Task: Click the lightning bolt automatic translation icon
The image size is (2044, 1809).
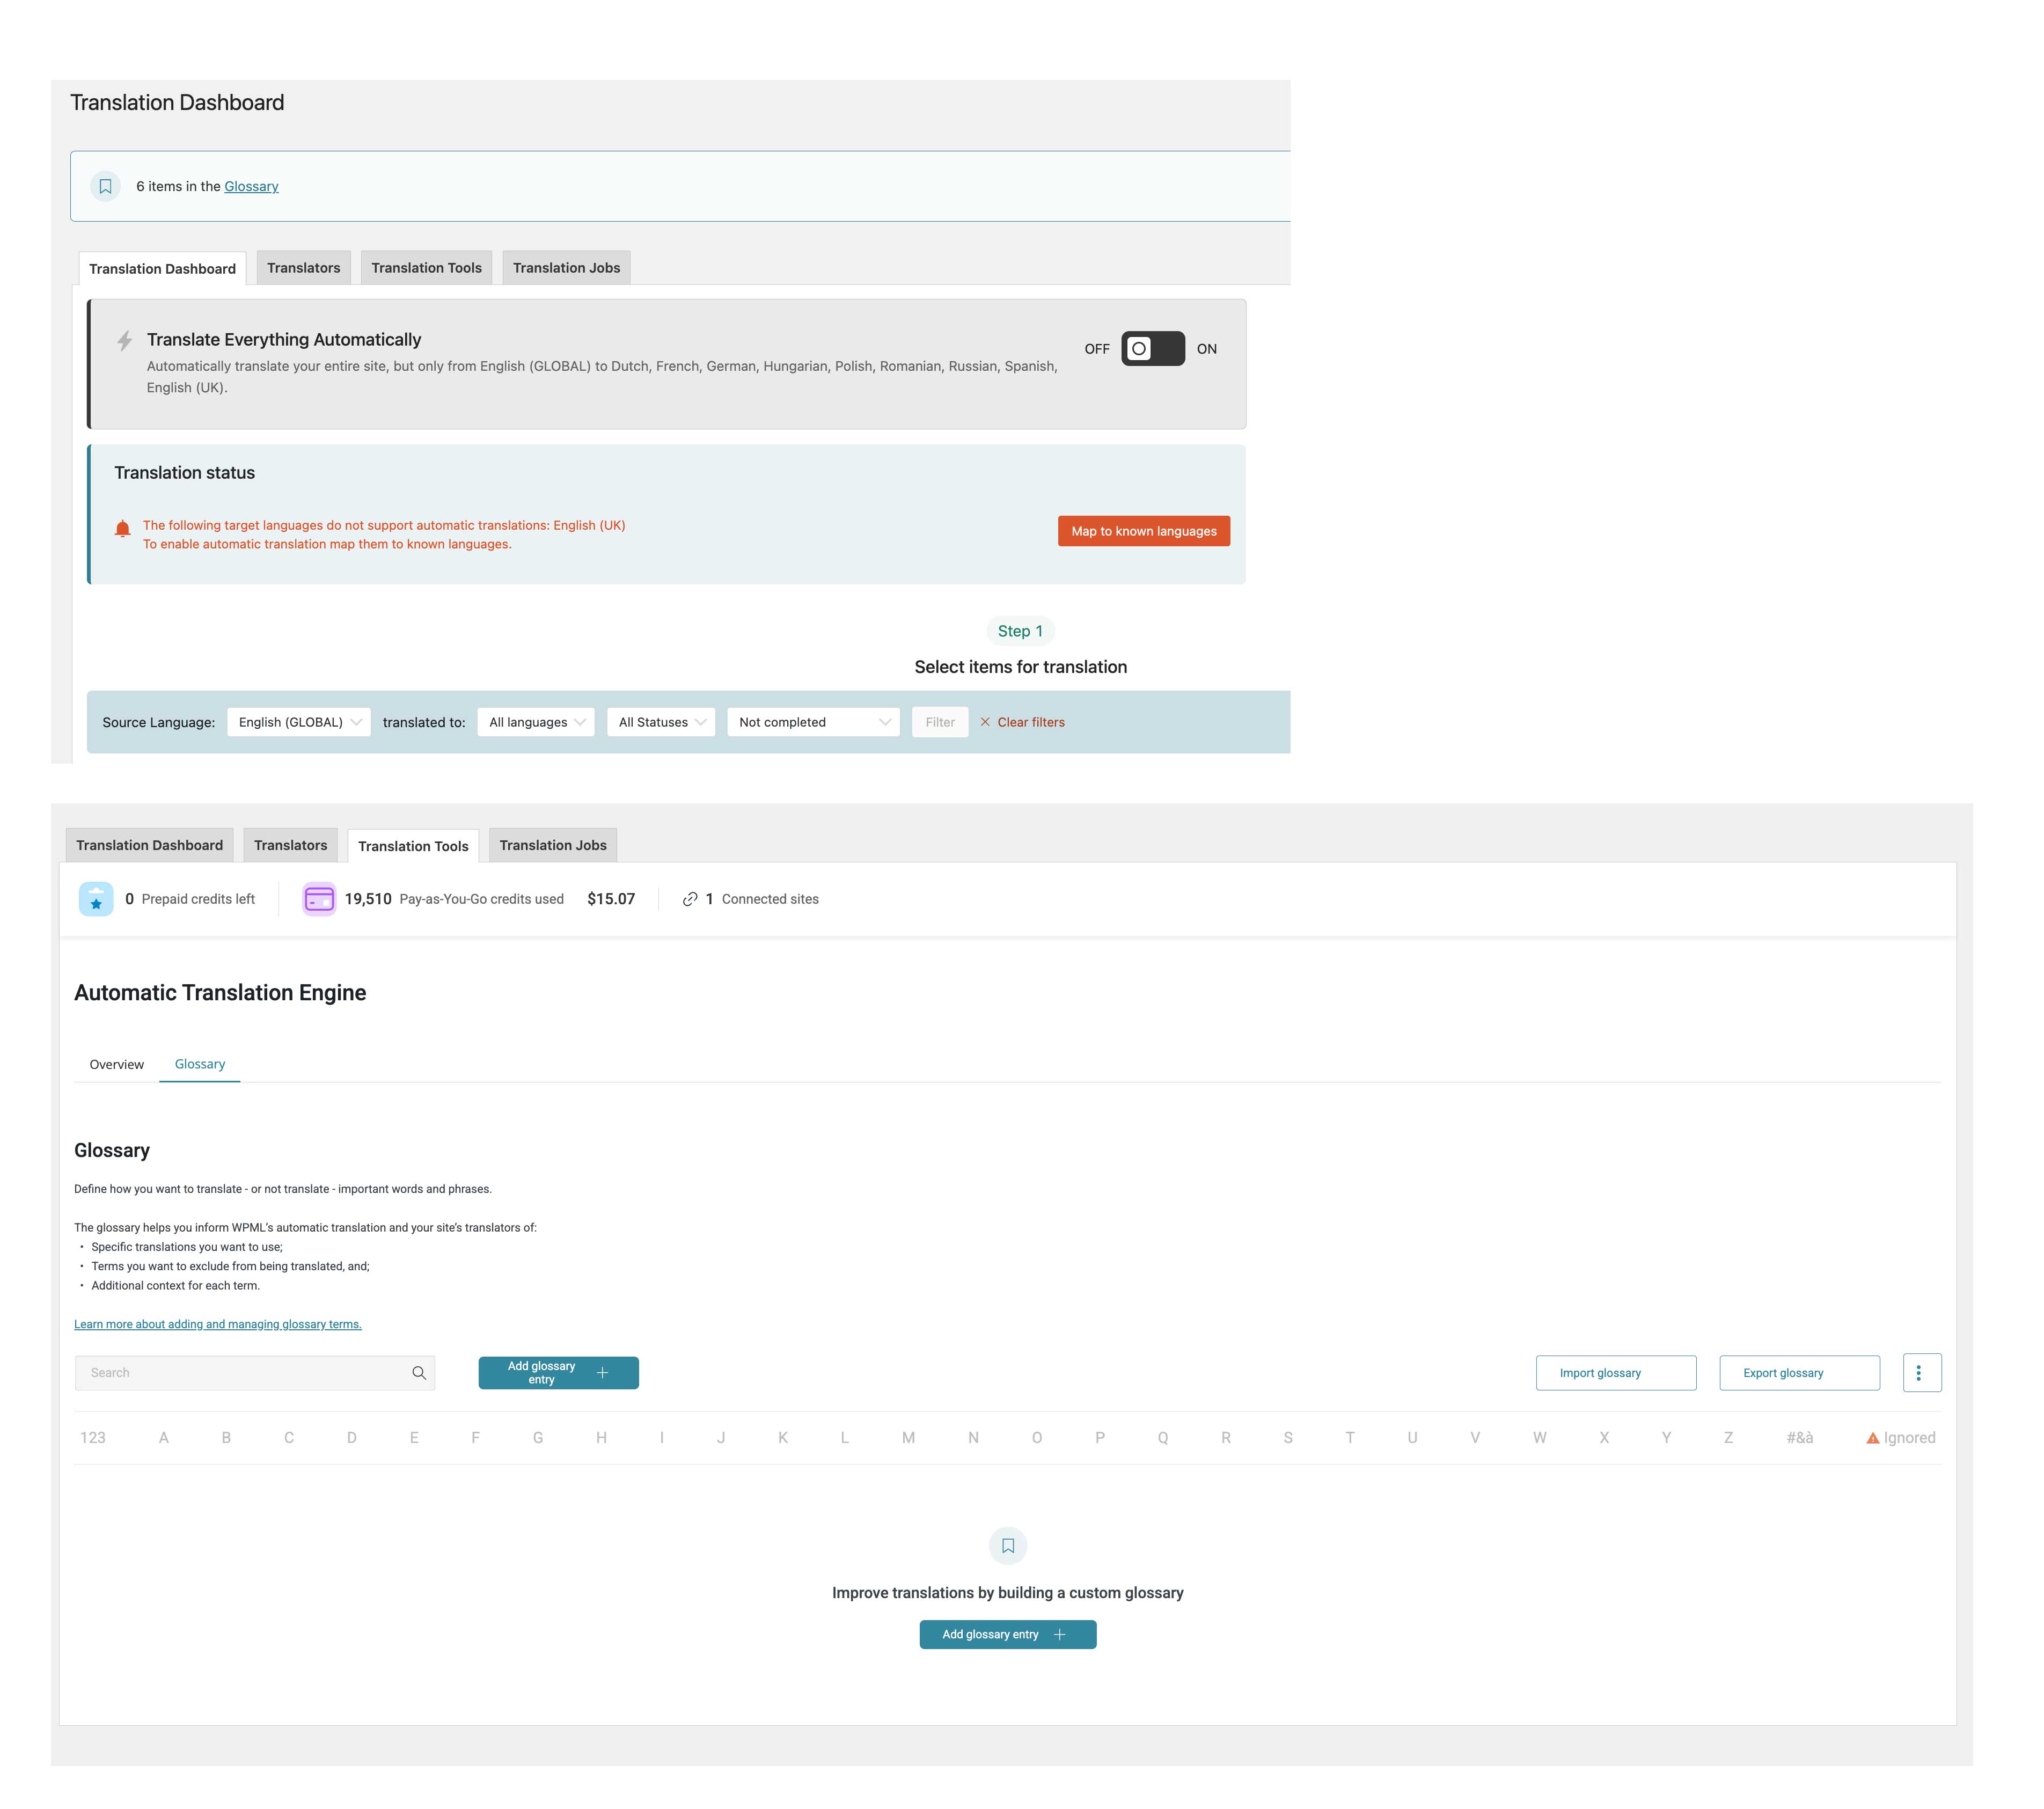Action: coord(125,341)
